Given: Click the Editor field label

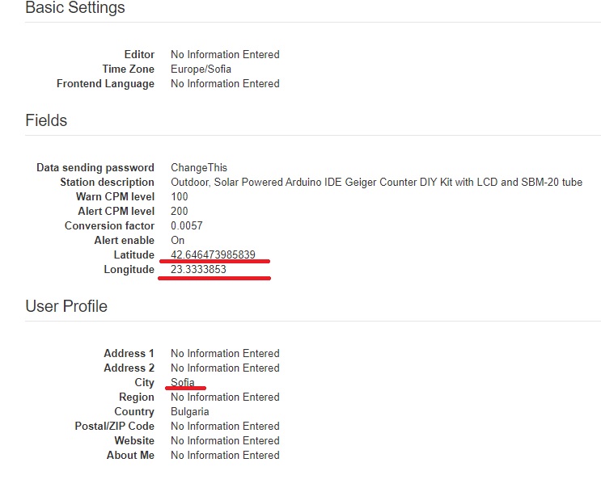Looking at the screenshot, I should pyautogui.click(x=139, y=54).
